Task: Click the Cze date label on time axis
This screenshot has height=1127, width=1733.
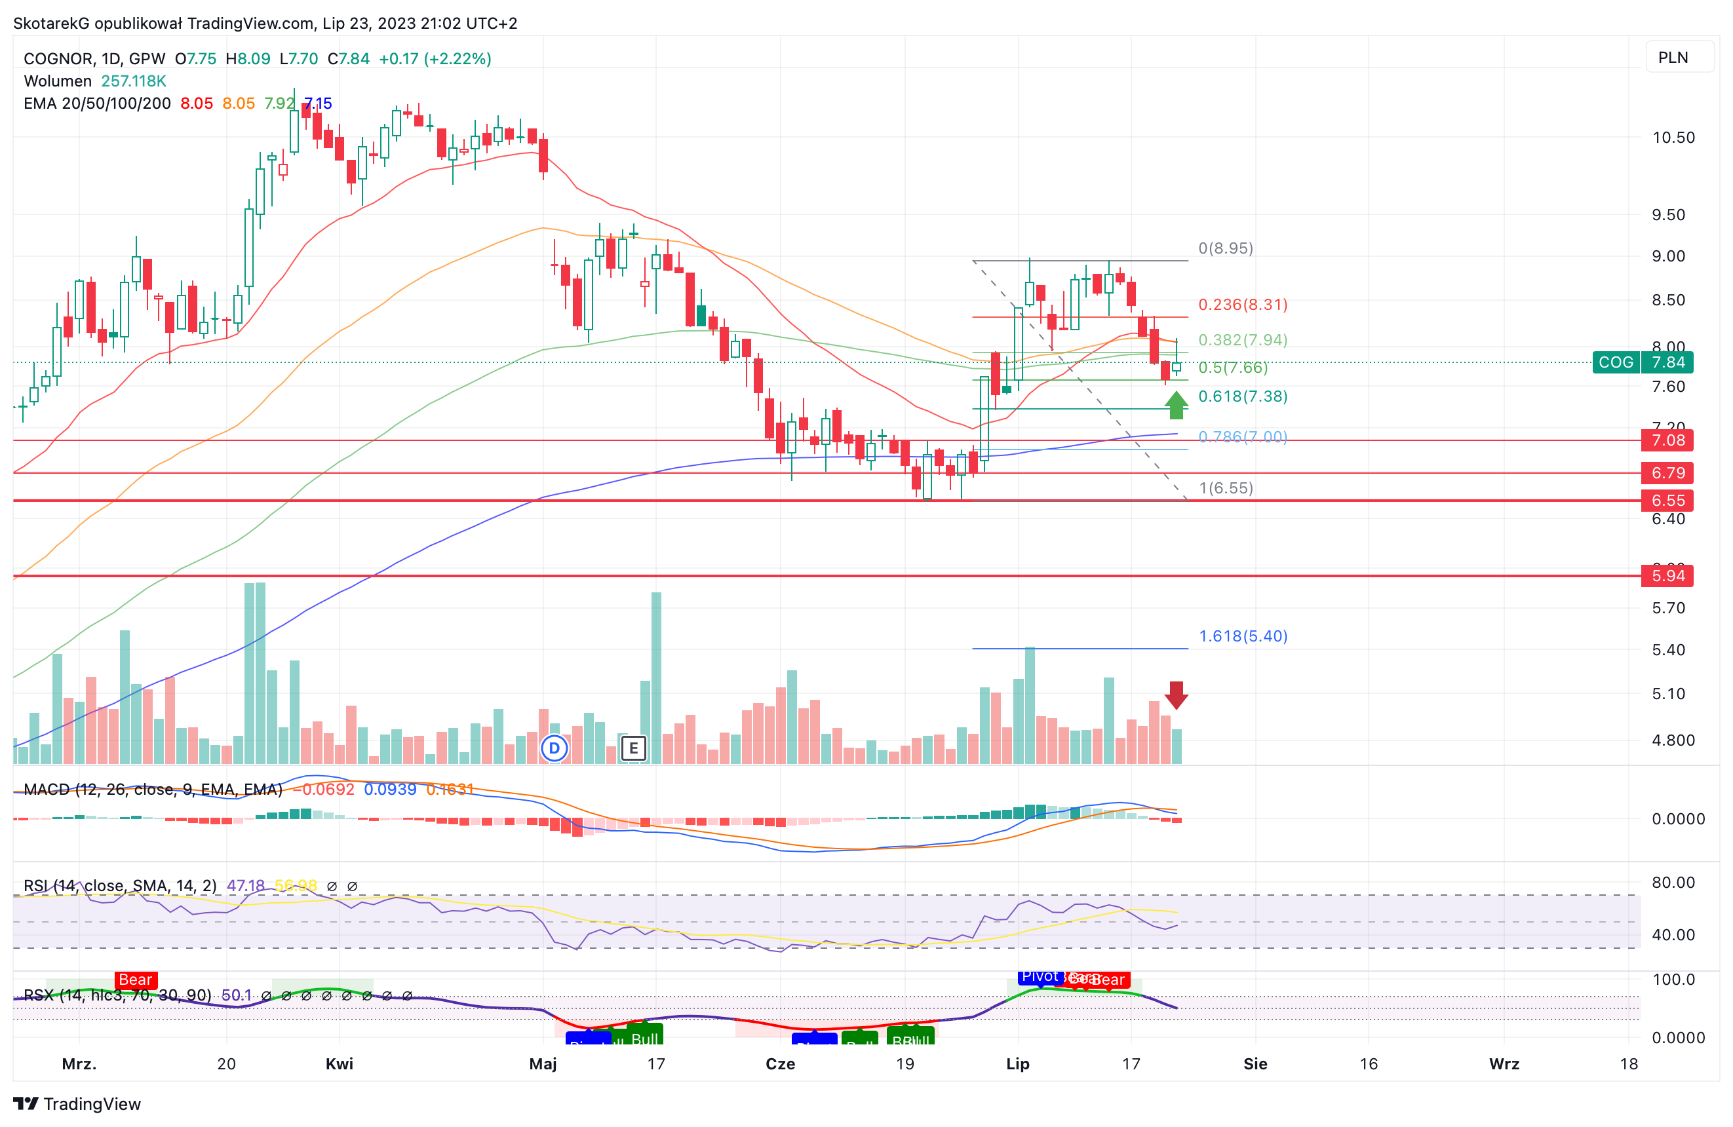Action: (x=780, y=1063)
